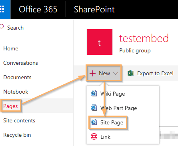Focus the Search input field
178x146 pixels.
click(x=35, y=28)
